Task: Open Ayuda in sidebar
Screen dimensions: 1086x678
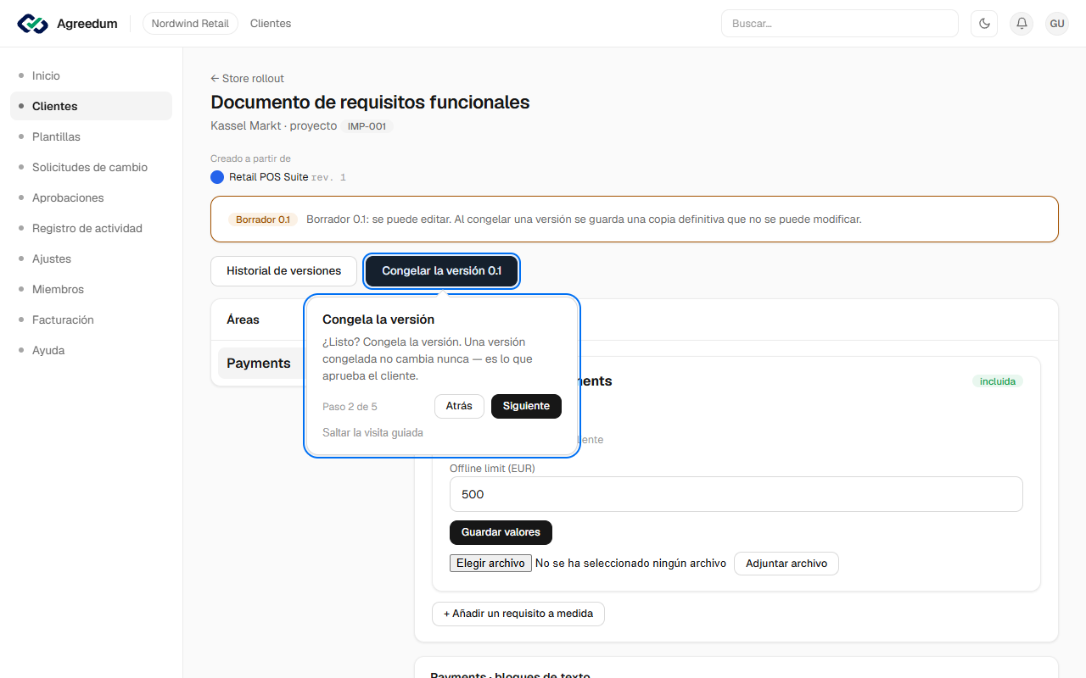Action: (x=91, y=350)
